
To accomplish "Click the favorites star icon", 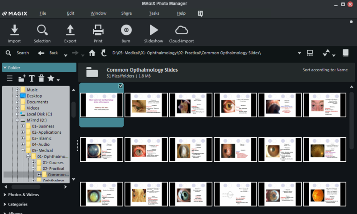I will point(51,78).
